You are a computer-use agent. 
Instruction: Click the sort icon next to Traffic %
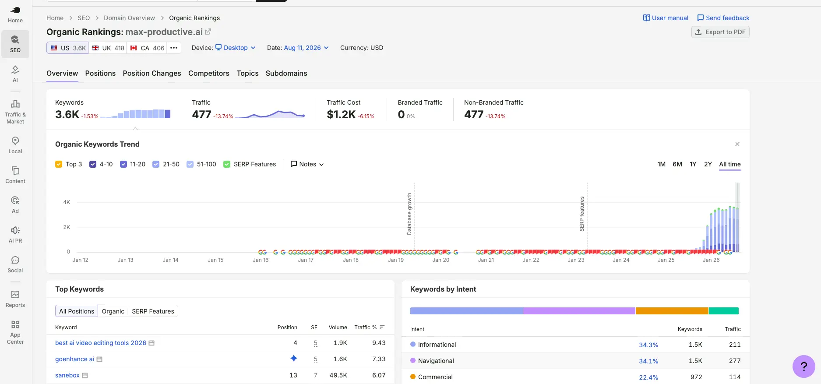point(382,327)
